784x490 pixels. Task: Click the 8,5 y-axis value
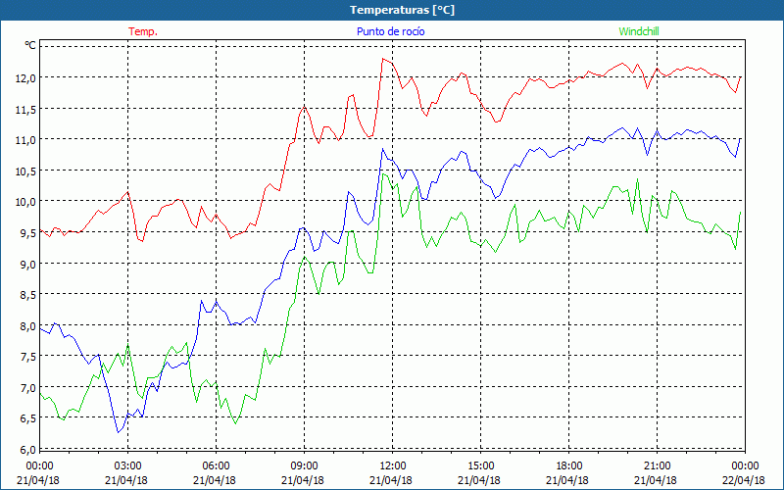pyautogui.click(x=28, y=295)
